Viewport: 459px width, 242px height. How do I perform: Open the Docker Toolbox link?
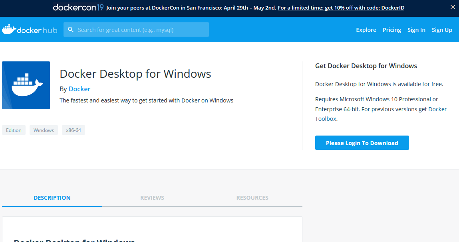pyautogui.click(x=381, y=114)
